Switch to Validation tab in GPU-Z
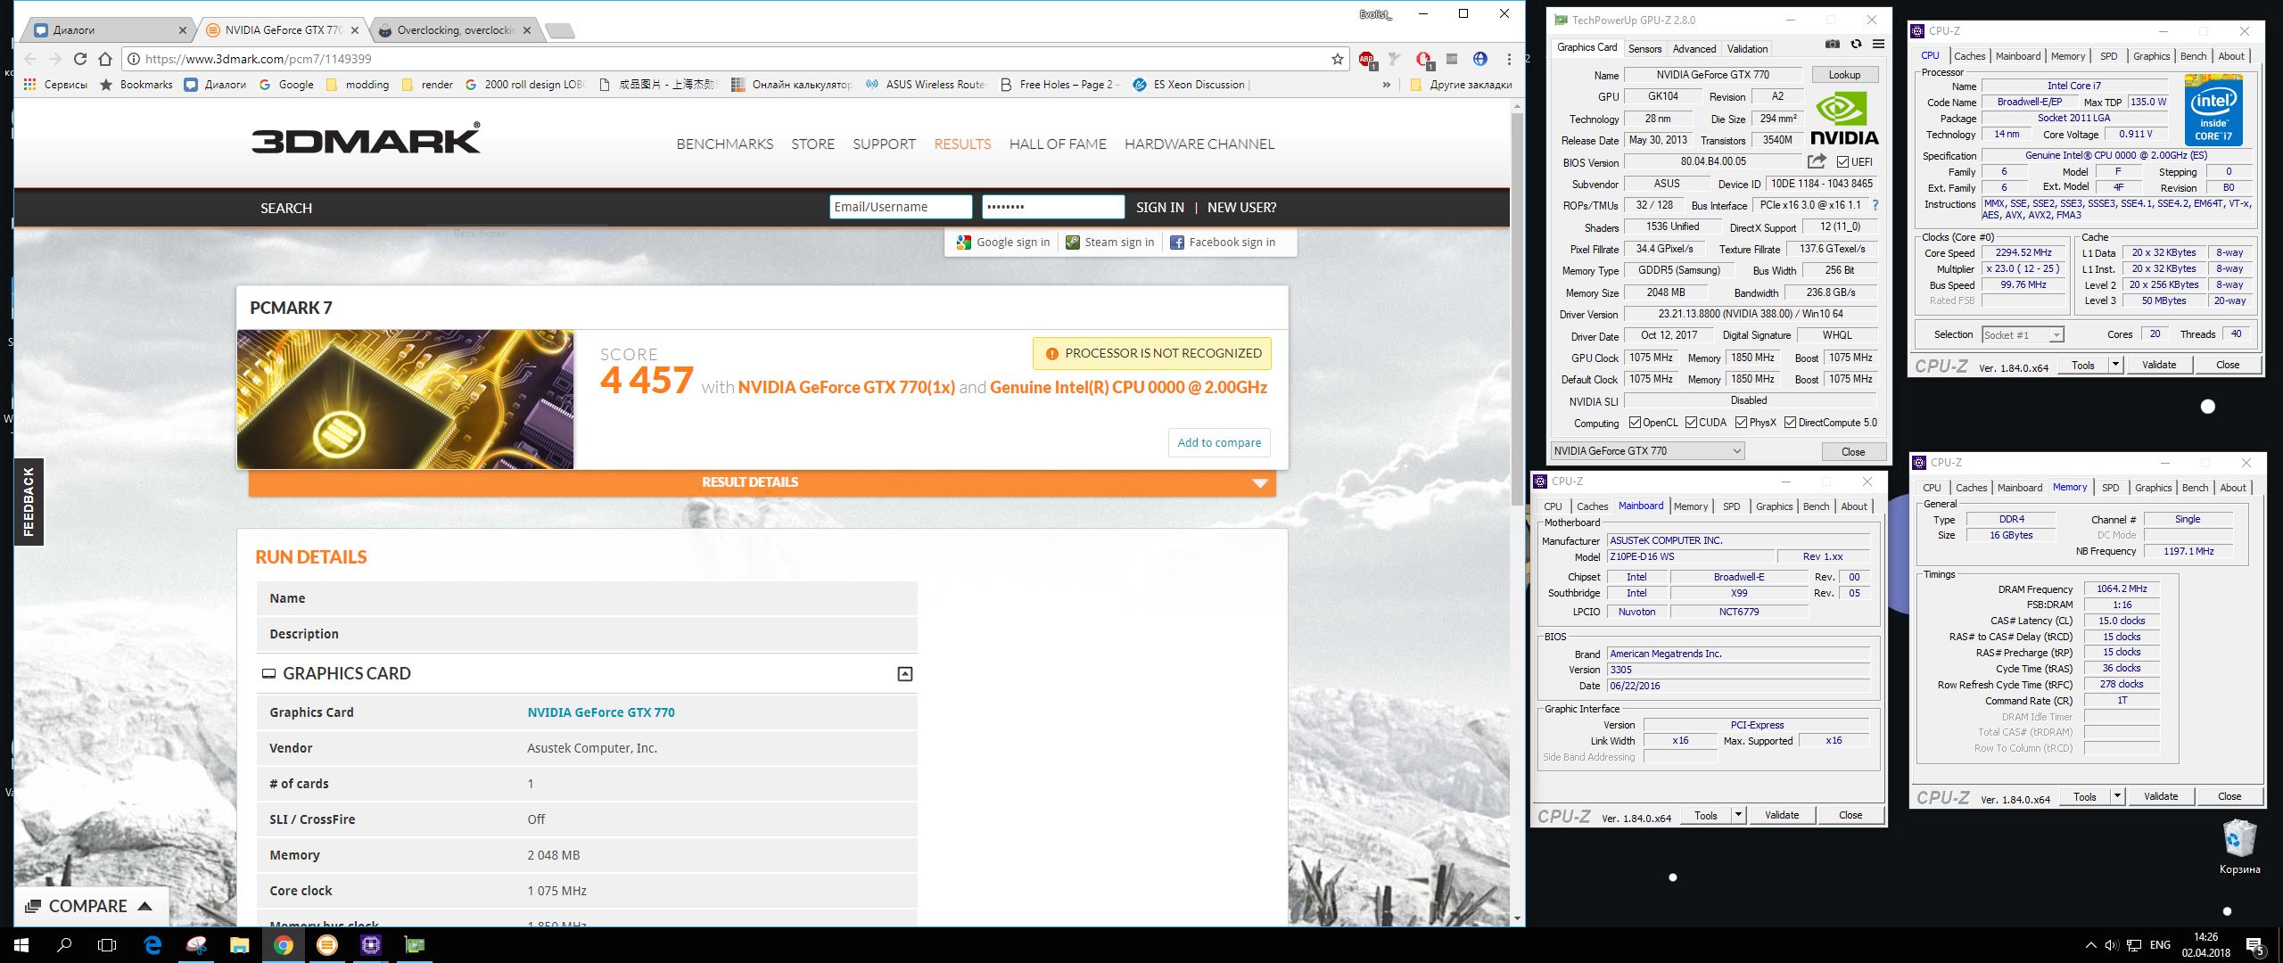Screen dimensions: 2283x963 1747,49
